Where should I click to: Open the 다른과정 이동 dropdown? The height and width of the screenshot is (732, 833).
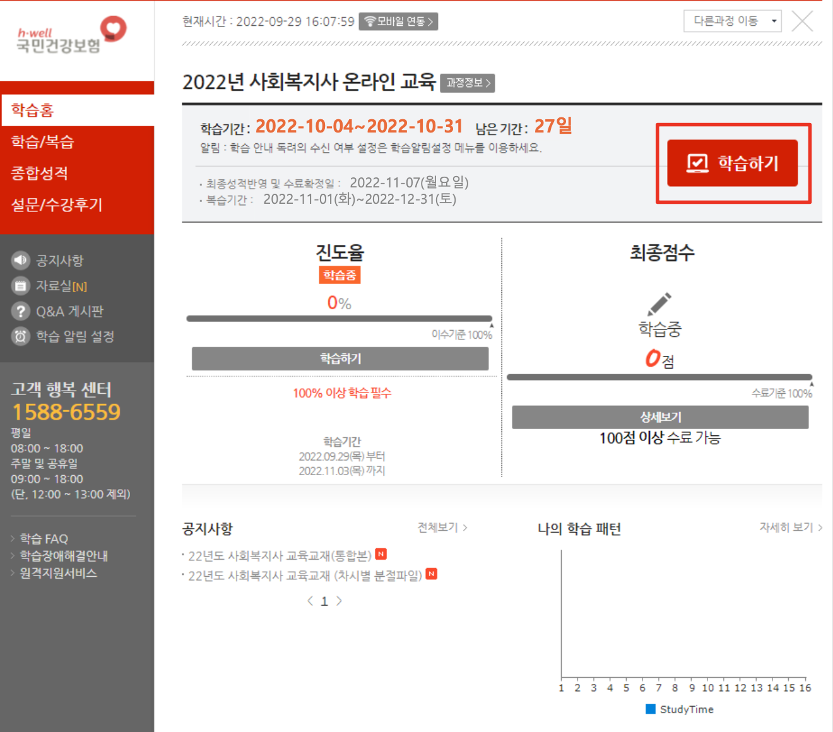click(732, 21)
